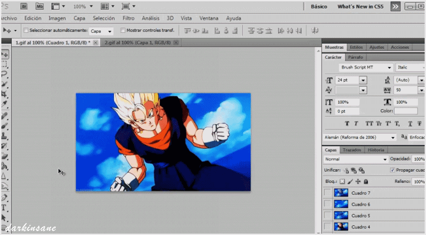Select the Pen tool

tap(4, 197)
